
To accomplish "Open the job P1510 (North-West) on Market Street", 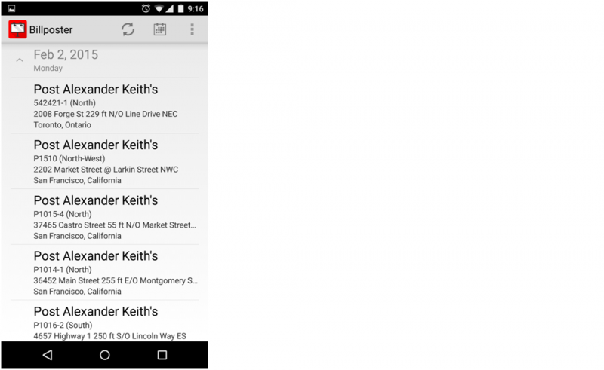I will [x=105, y=161].
